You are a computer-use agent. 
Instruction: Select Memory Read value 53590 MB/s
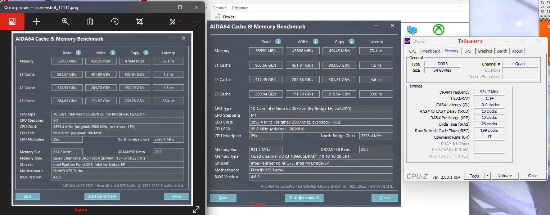[266, 51]
